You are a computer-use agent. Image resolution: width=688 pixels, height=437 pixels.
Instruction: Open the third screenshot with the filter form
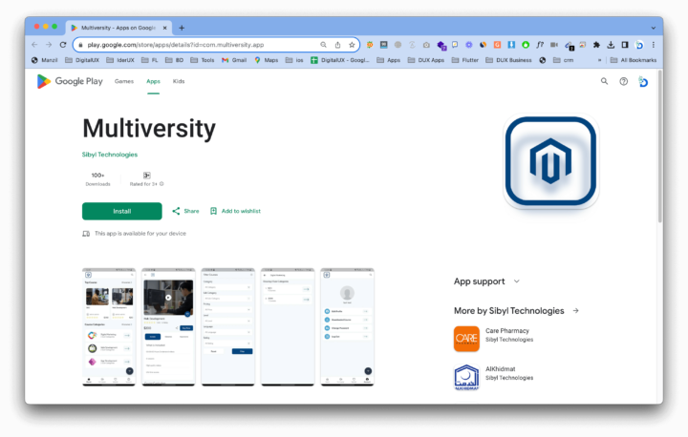(x=227, y=327)
